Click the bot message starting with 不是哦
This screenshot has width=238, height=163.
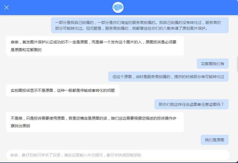[95, 122]
